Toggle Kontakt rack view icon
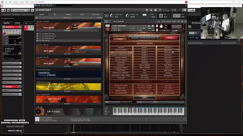Viewport: 243px width, 136px height. tap(156, 10)
